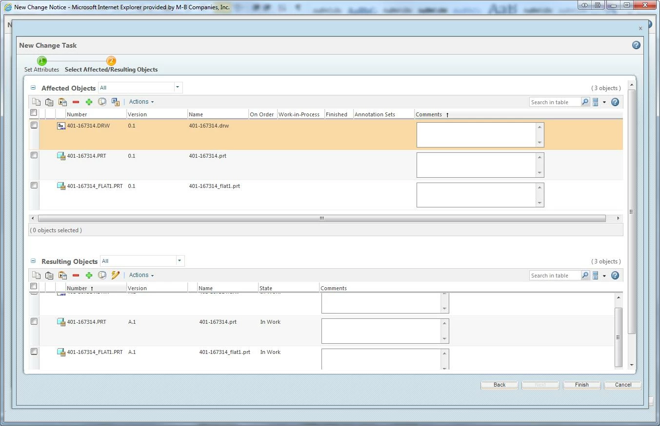Click Search in table field in Affected Objects

point(555,102)
